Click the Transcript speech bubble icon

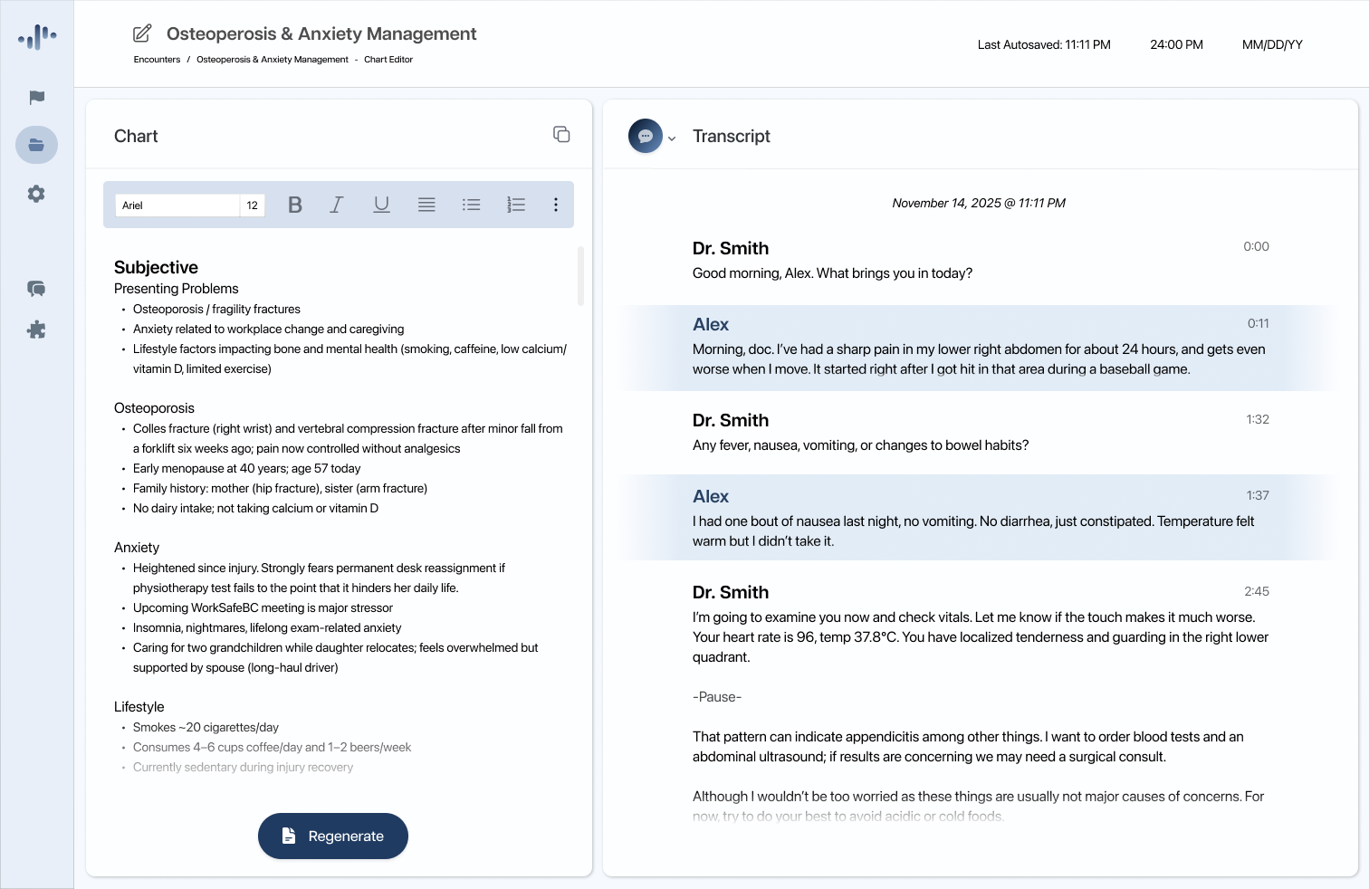point(646,136)
